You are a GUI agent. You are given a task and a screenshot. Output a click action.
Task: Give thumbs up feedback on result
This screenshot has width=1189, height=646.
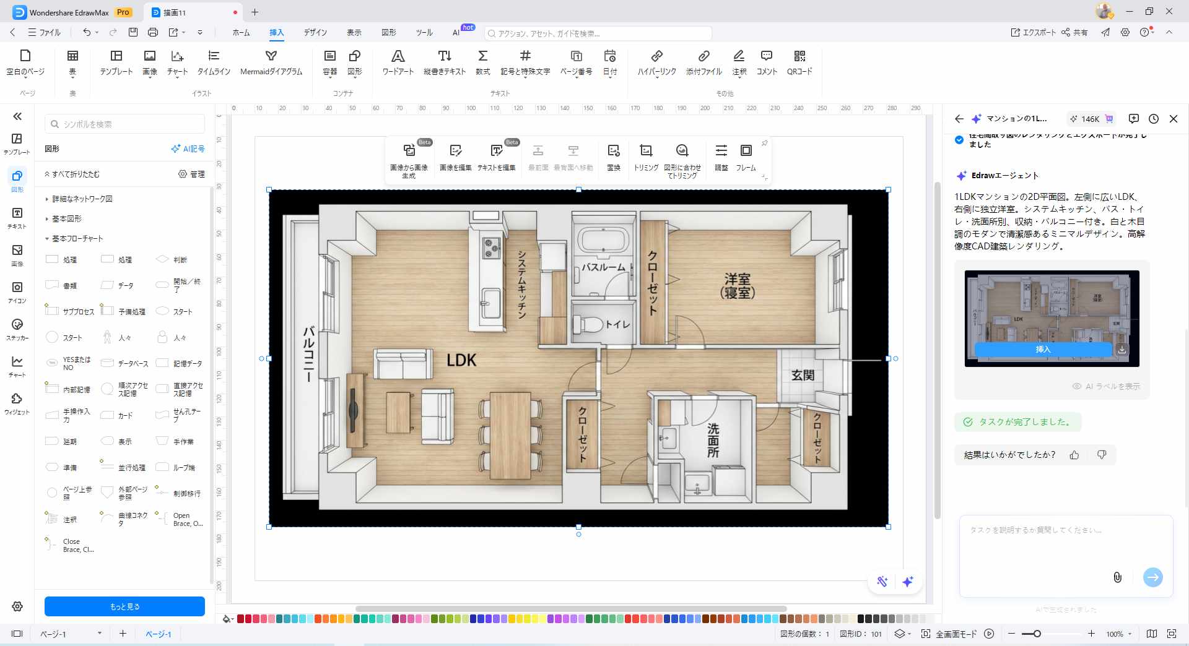coord(1074,455)
